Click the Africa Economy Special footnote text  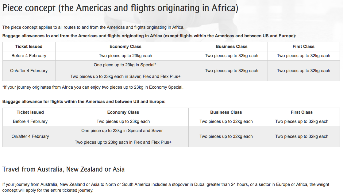click(x=93, y=87)
